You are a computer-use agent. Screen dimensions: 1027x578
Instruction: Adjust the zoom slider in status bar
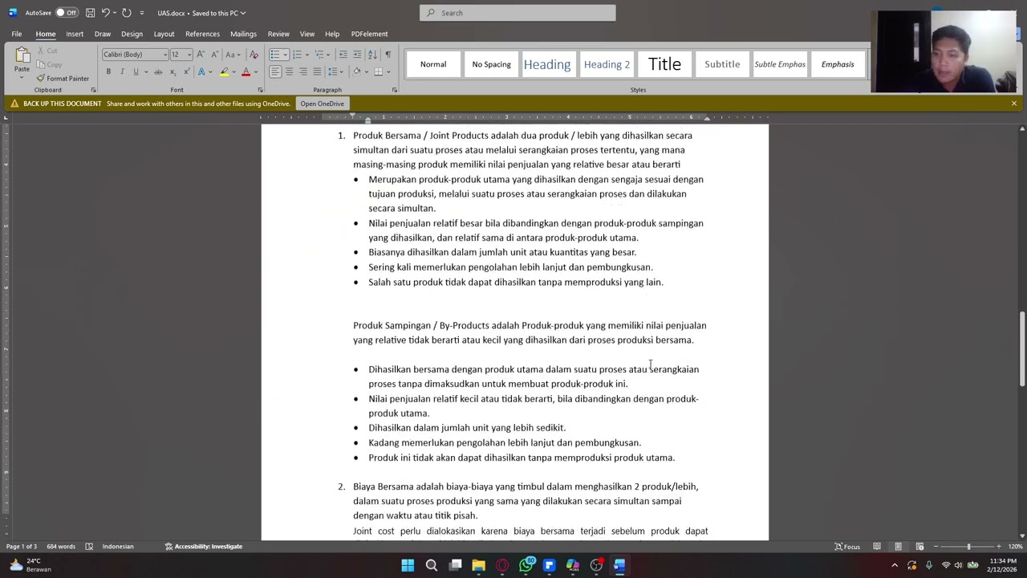(968, 547)
